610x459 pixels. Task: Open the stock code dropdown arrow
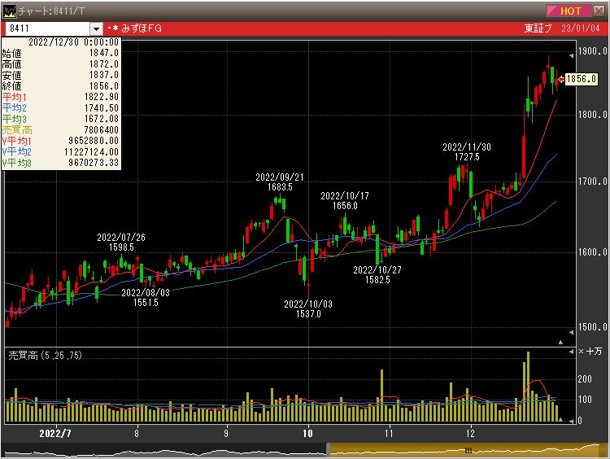tap(97, 29)
